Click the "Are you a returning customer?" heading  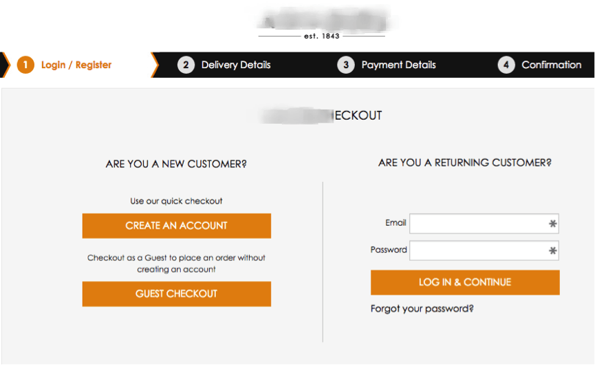(x=464, y=163)
